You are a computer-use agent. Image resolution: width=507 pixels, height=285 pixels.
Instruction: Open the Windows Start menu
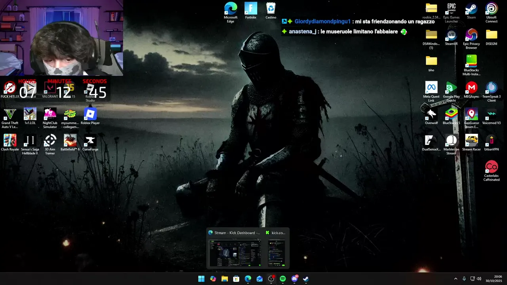click(x=201, y=279)
